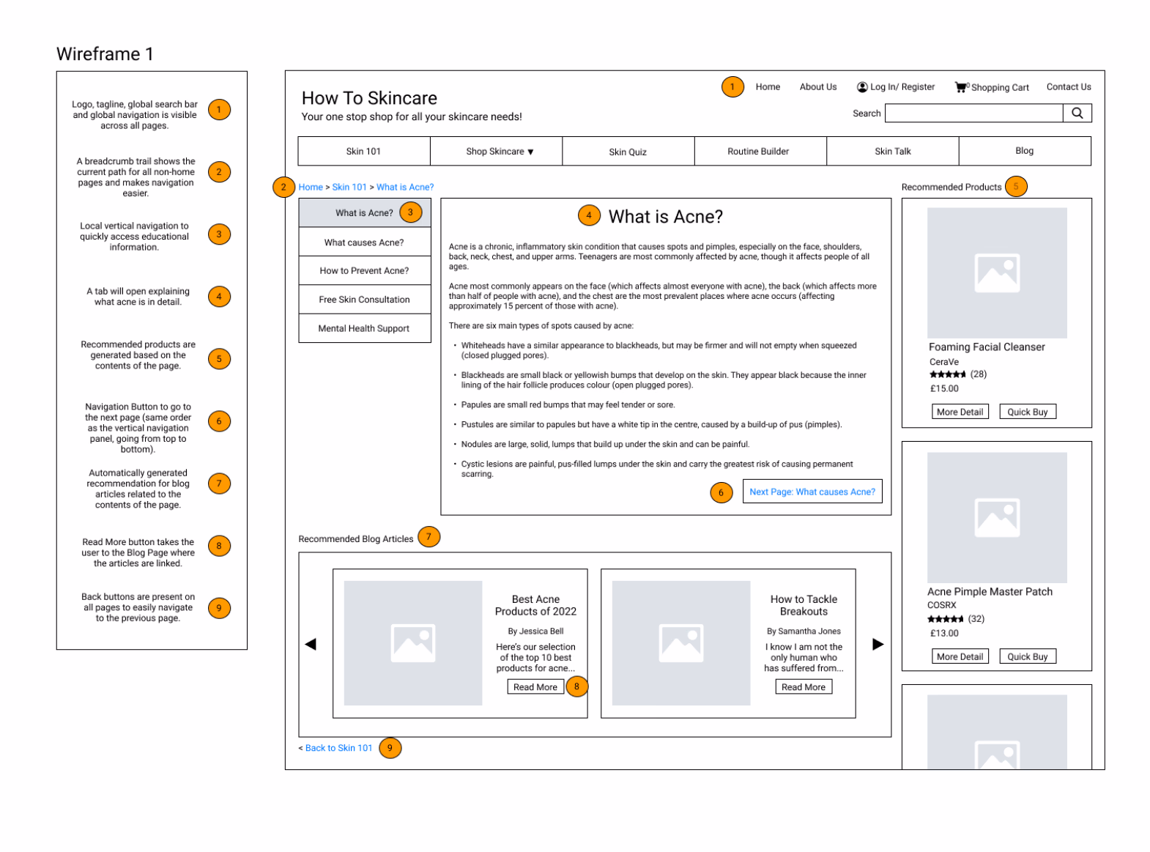Click Acne Pimple Master Patch product name
Viewport: 1150px width, 852px height.
(x=990, y=592)
